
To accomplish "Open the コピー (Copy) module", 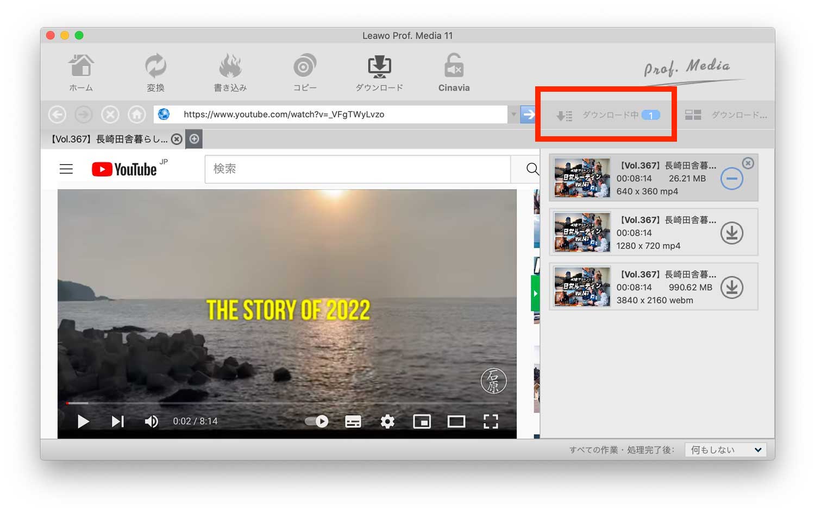I will tap(304, 73).
